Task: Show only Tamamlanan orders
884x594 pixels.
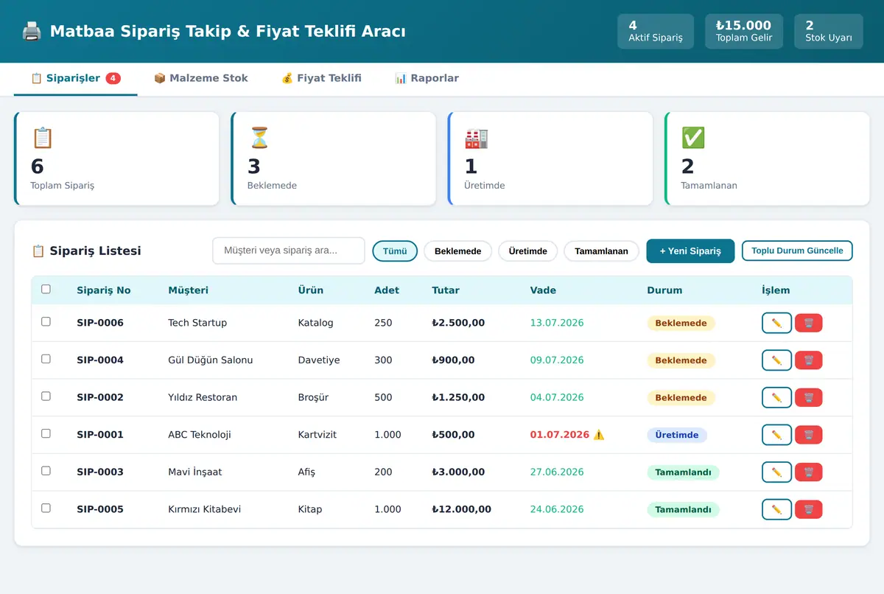Action: point(601,251)
